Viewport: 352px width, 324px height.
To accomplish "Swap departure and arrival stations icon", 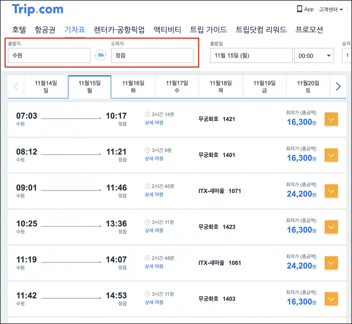I will coord(100,55).
